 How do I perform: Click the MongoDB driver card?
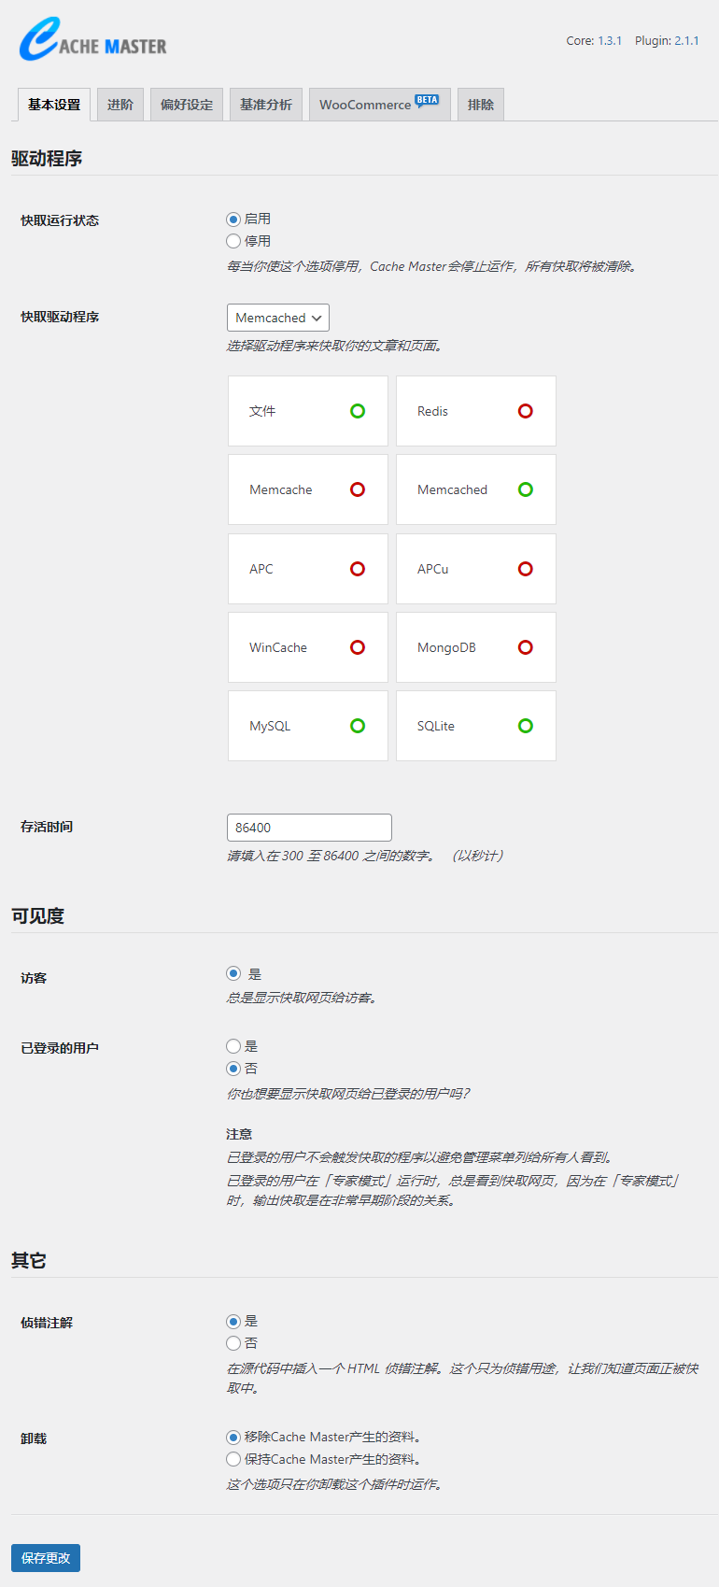pyautogui.click(x=476, y=647)
